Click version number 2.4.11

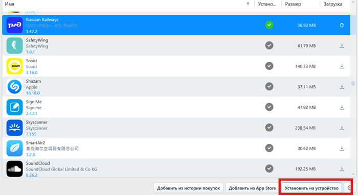coord(31,113)
